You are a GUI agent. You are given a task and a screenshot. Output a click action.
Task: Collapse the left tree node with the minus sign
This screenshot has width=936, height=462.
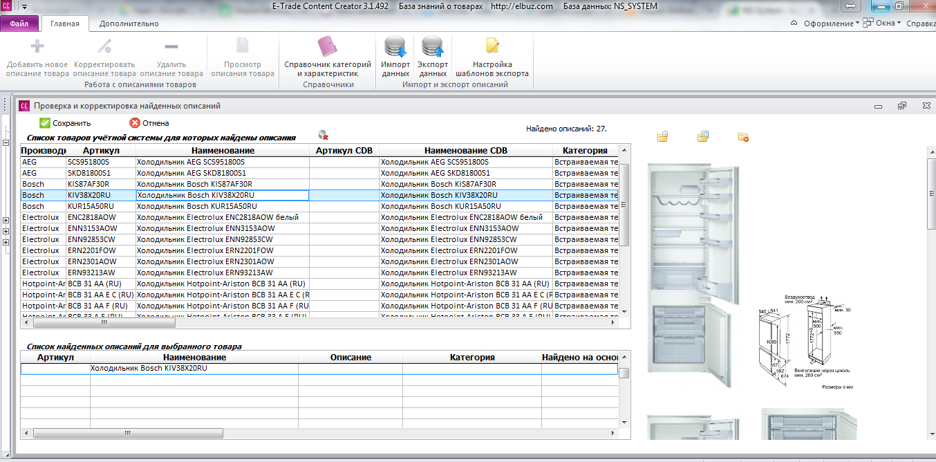pyautogui.click(x=6, y=143)
